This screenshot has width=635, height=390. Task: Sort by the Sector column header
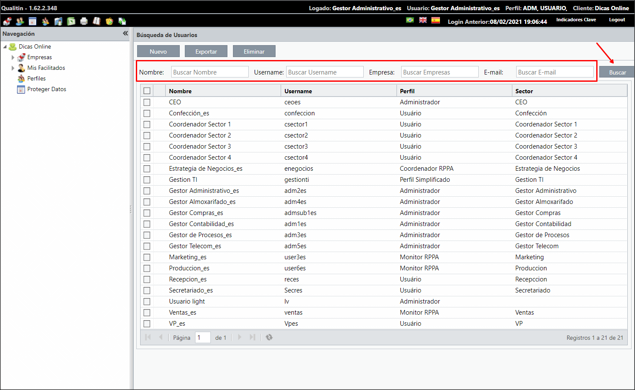point(569,91)
